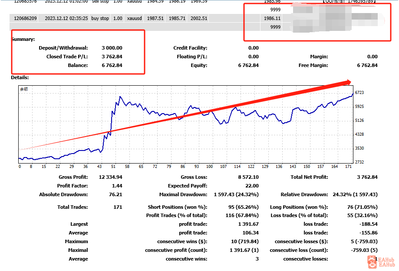Click the consecutive losses value 5 (-759.03)
Viewport: 399px width, 271px height.
tap(364, 241)
